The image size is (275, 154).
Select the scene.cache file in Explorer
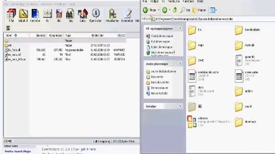click(x=246, y=76)
